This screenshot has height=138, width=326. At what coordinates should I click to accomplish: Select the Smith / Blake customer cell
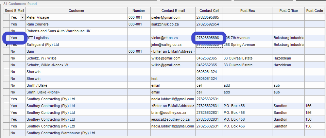(x=76, y=85)
